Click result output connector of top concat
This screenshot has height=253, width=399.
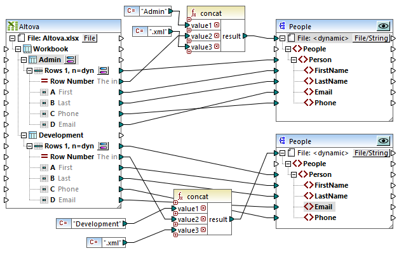[x=245, y=36]
